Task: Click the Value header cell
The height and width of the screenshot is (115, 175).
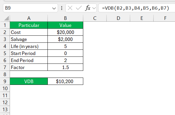Action: click(65, 25)
